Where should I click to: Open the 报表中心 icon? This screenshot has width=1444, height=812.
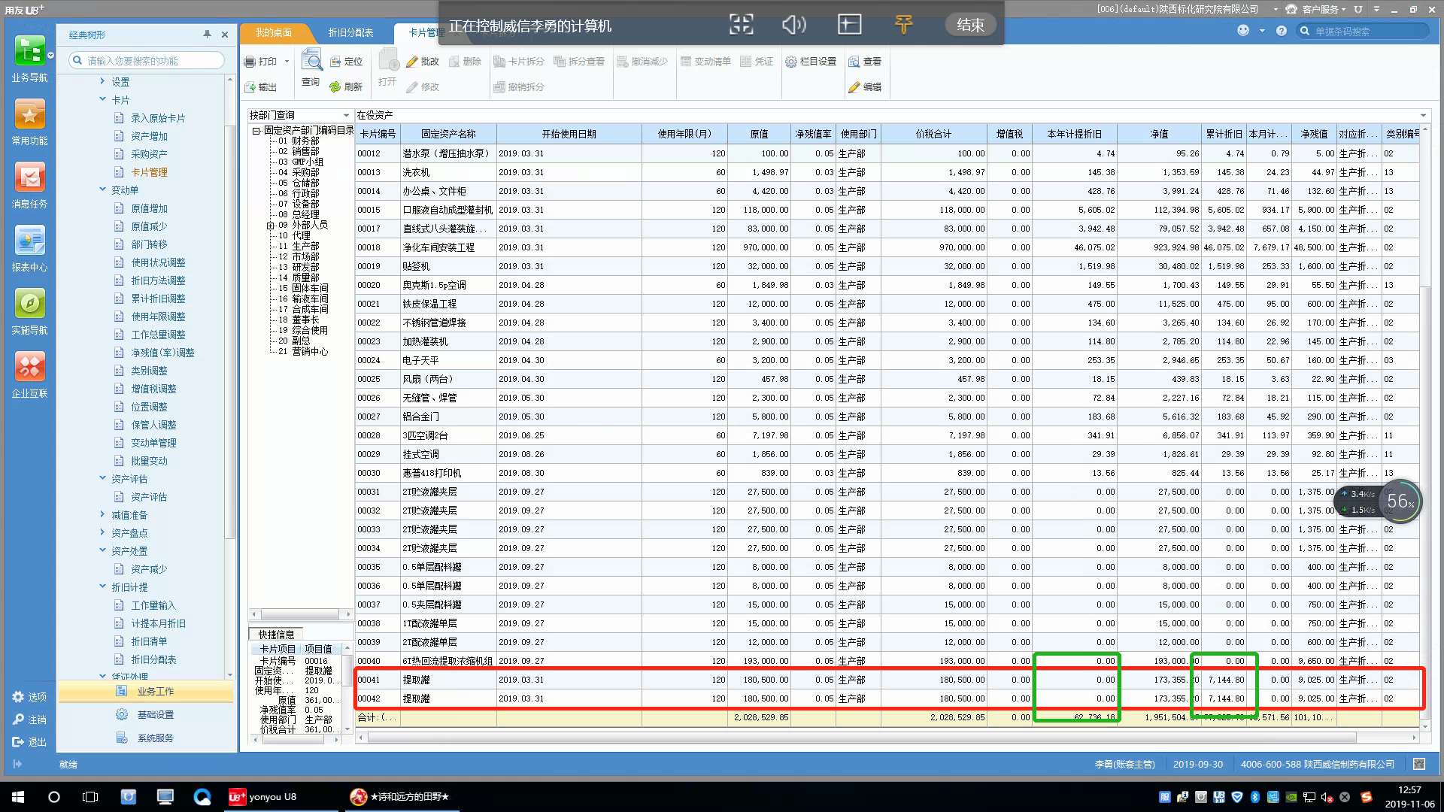[x=29, y=241]
